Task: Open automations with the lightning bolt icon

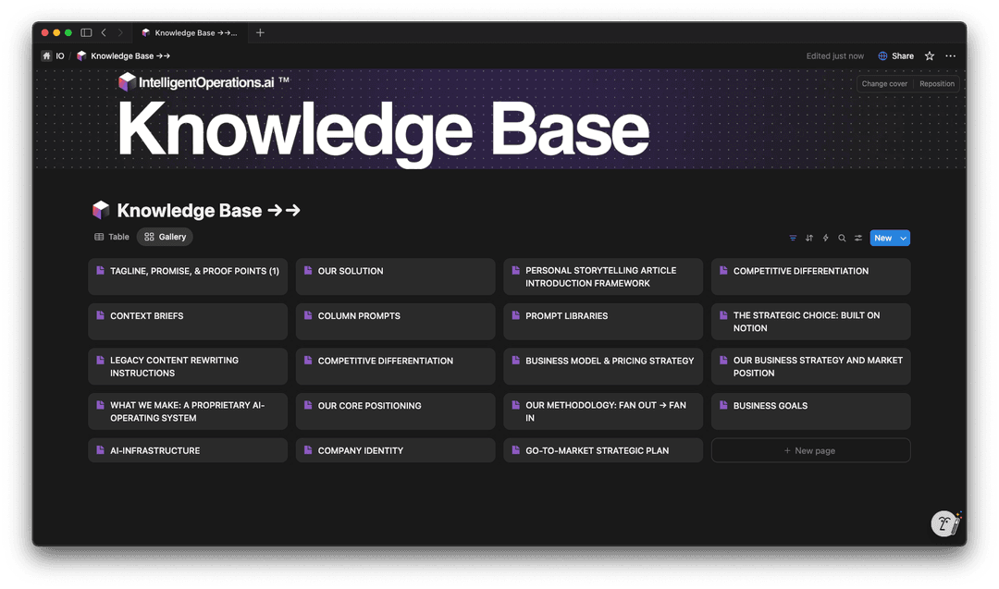Action: (x=826, y=238)
